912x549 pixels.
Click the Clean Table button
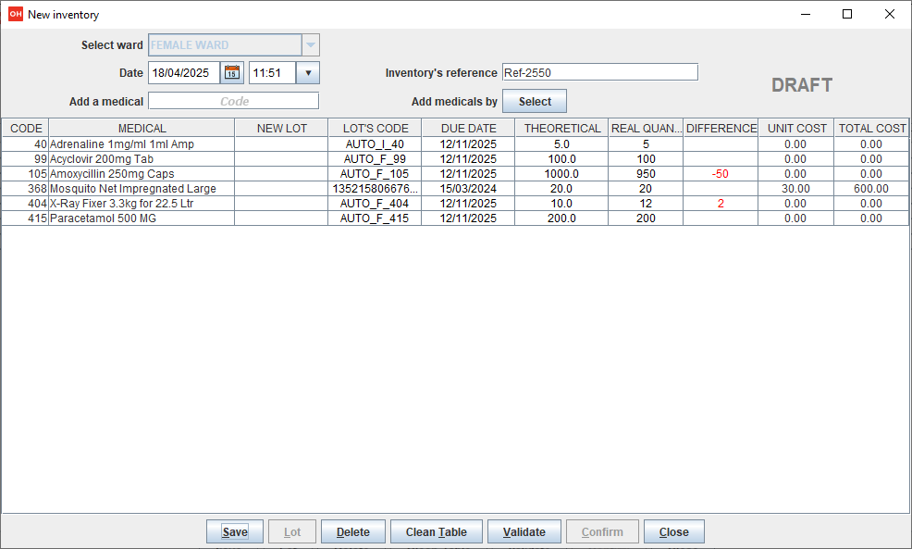pyautogui.click(x=437, y=532)
